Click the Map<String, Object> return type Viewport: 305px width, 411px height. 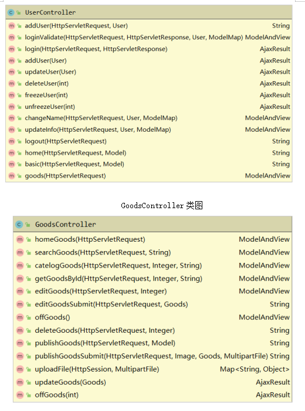(255, 369)
